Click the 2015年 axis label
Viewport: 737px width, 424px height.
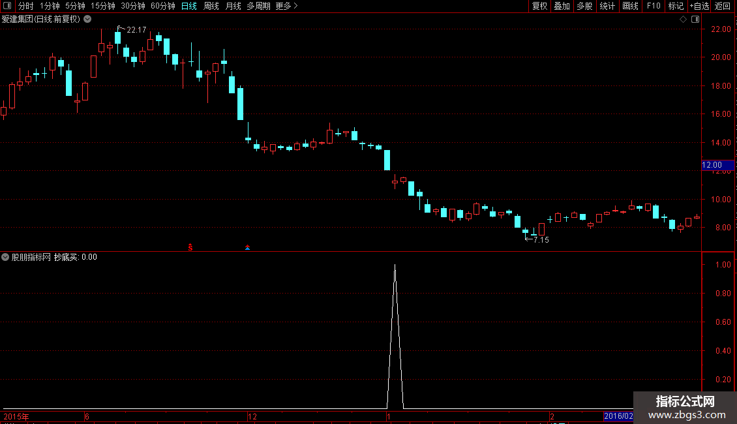pos(16,416)
